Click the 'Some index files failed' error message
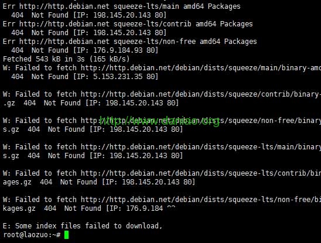 (83, 226)
